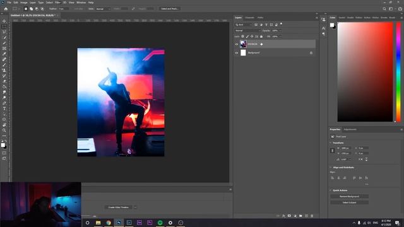Select the Eraser tool
Screen dimensions: 404x227
point(4,81)
